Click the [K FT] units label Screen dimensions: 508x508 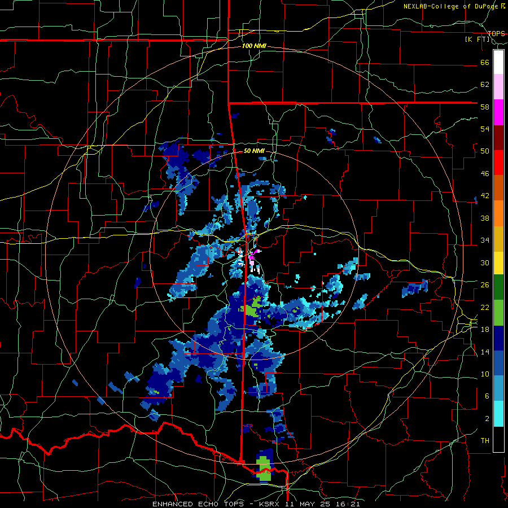pos(477,39)
